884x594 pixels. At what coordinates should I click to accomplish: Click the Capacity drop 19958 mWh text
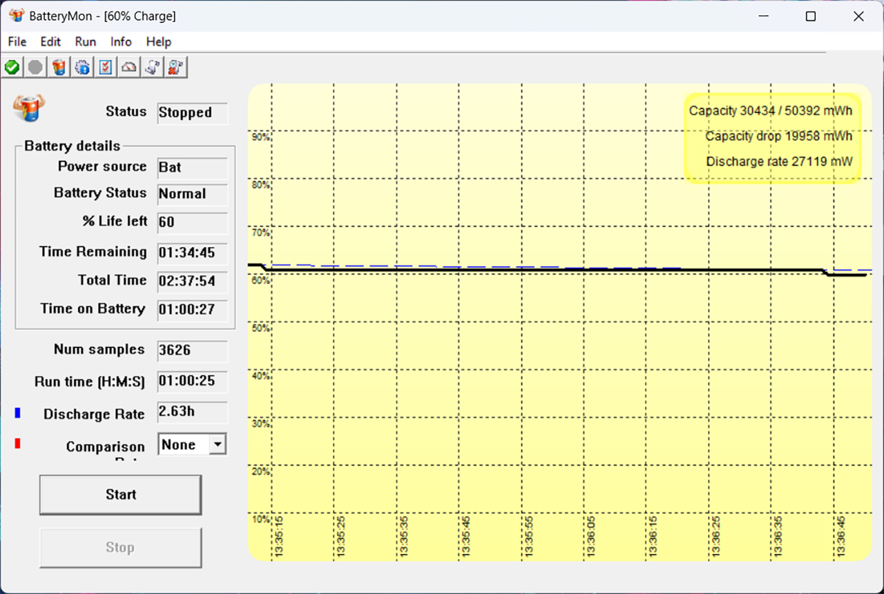coord(779,137)
